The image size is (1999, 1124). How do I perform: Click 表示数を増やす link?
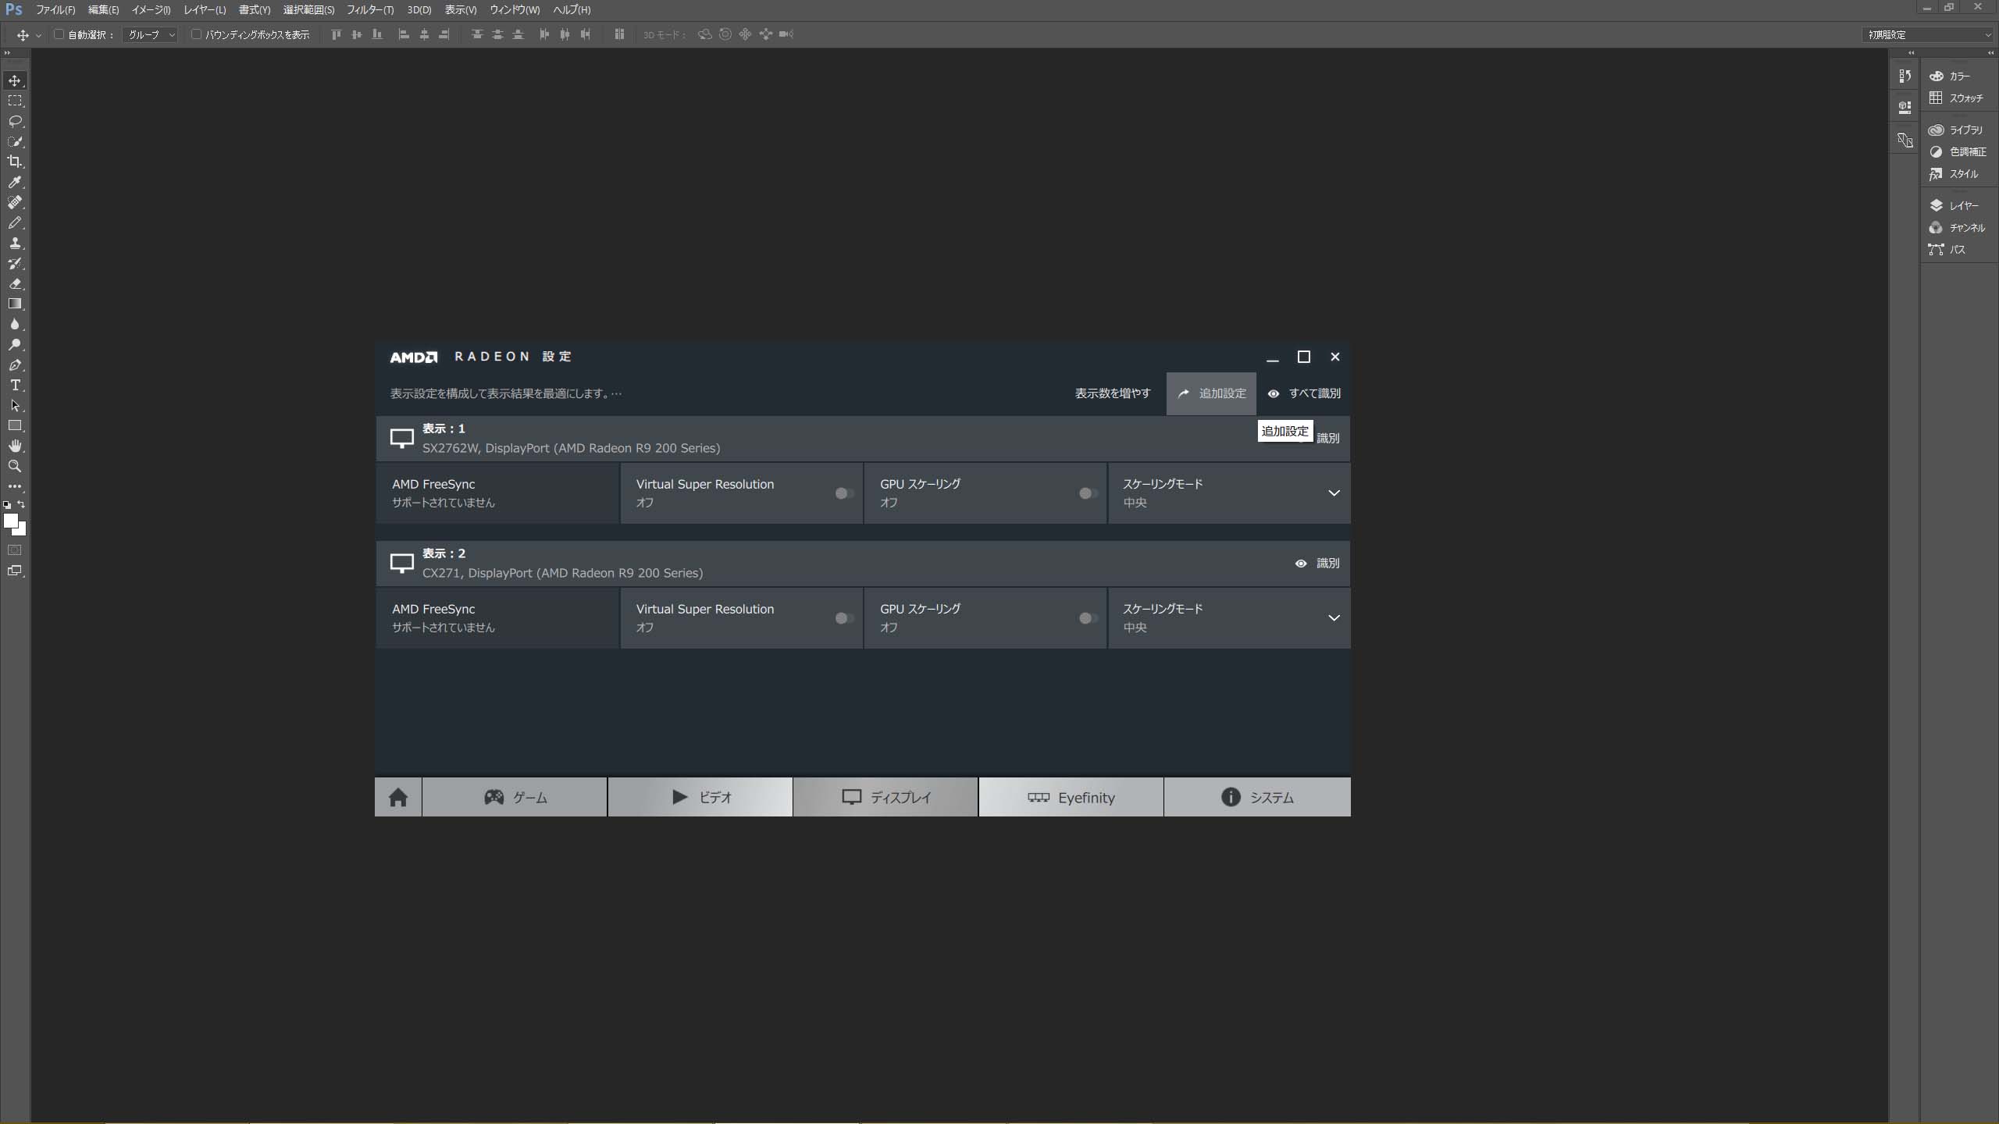(1113, 393)
